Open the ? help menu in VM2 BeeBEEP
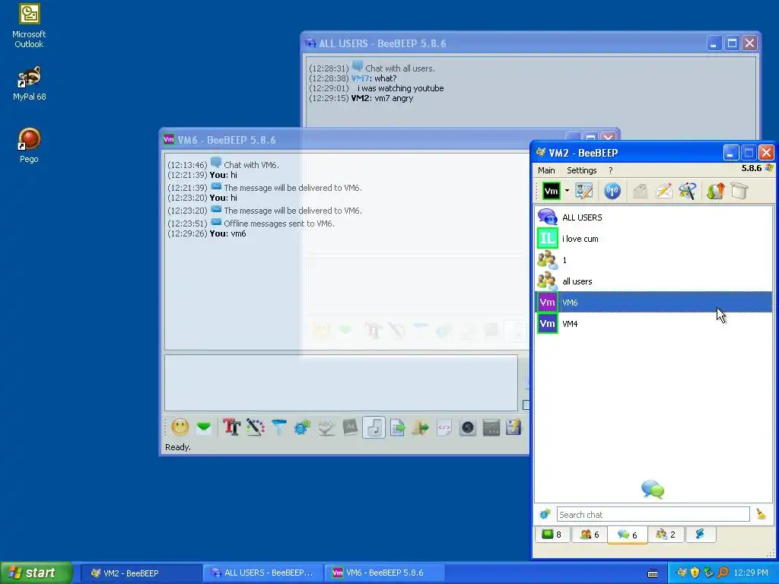This screenshot has width=779, height=584. click(611, 170)
